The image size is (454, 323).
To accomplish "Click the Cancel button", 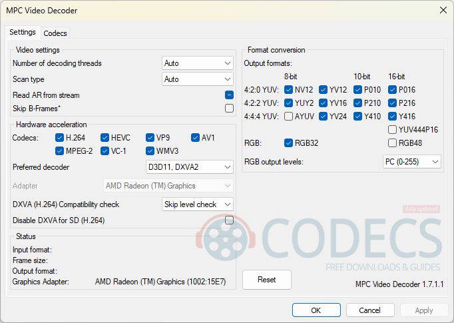I will [370, 310].
